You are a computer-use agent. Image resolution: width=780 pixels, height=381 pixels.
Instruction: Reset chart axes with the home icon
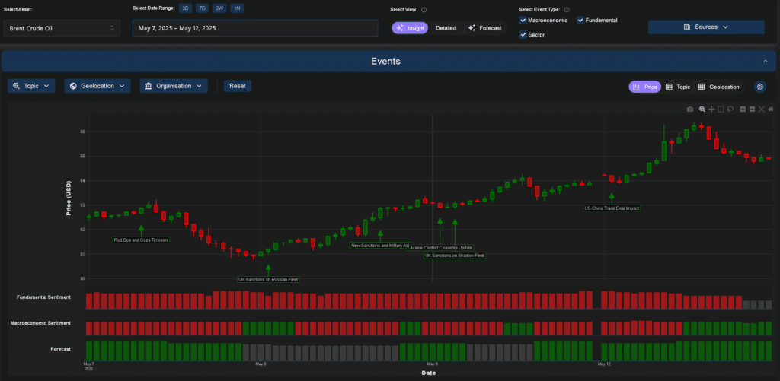tap(771, 110)
